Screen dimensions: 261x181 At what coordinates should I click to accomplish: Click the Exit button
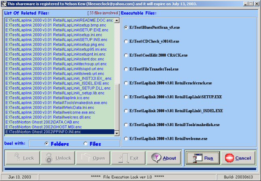pos(128,158)
